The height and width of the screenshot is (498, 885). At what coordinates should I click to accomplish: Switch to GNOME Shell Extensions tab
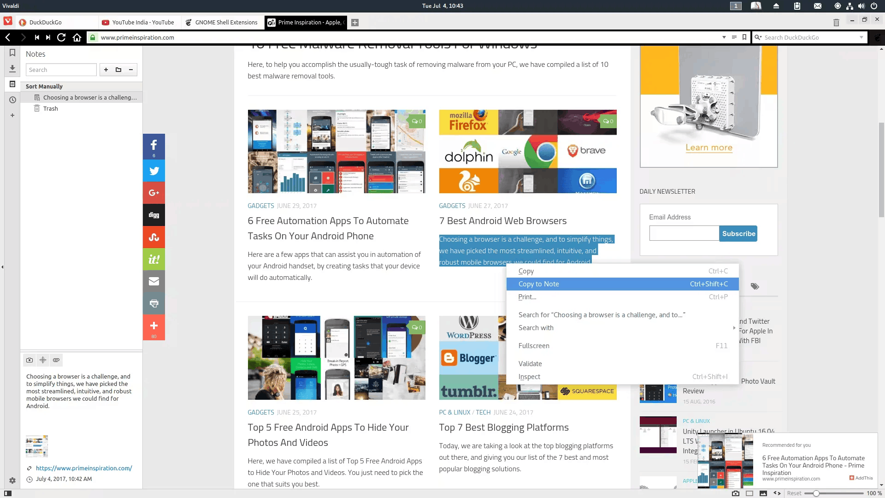tap(222, 22)
